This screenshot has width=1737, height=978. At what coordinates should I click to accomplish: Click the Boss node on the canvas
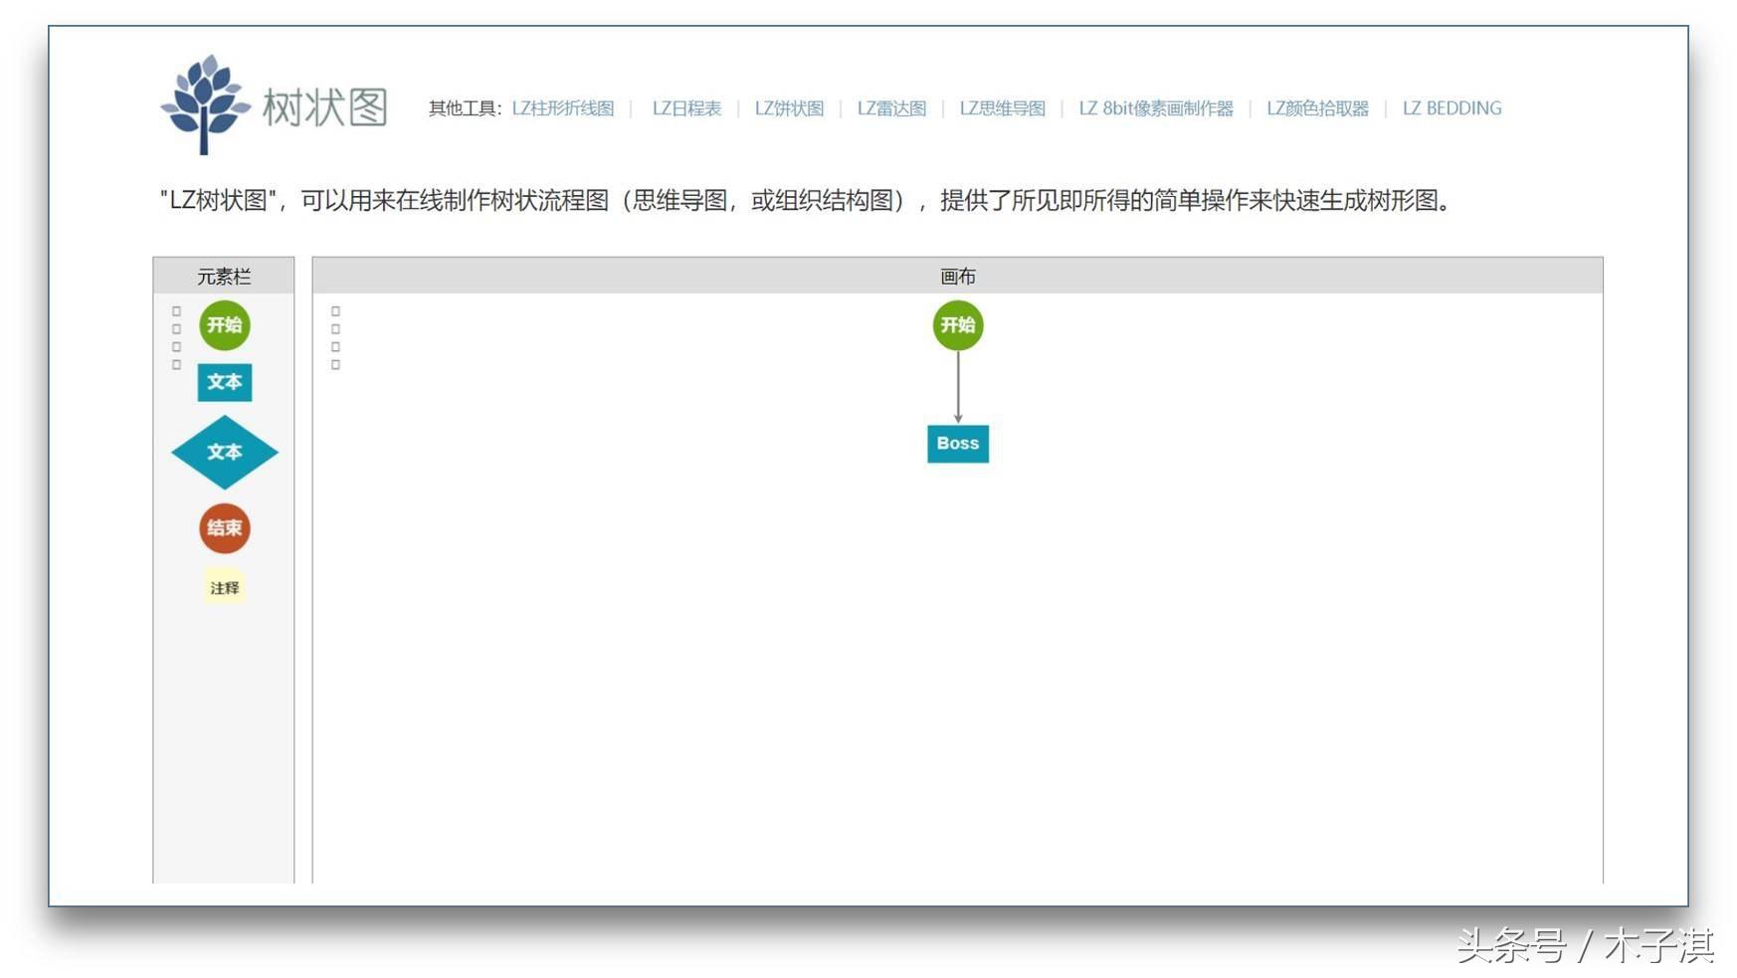point(958,444)
